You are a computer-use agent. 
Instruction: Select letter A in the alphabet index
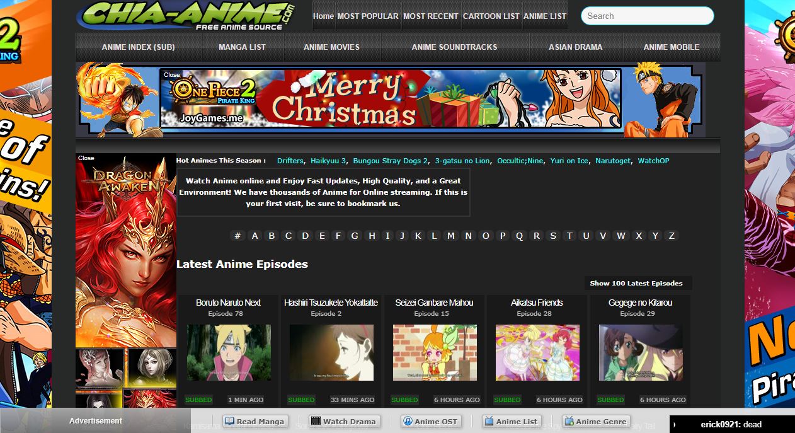[x=255, y=236]
